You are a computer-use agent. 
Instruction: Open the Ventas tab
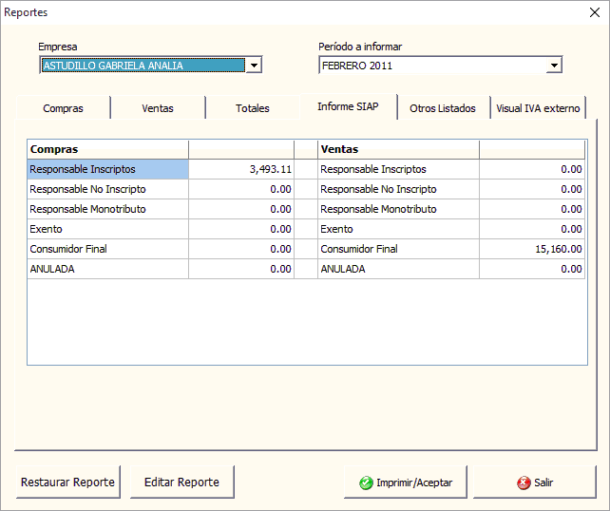point(158,108)
